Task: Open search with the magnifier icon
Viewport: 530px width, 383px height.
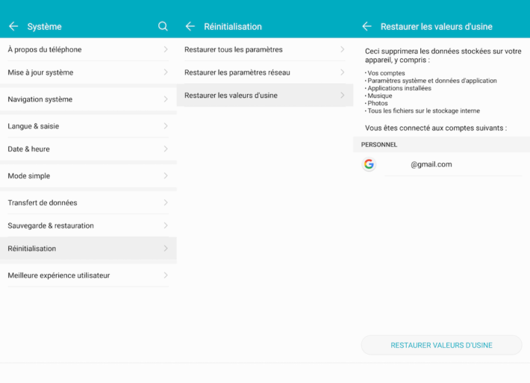Action: 163,26
